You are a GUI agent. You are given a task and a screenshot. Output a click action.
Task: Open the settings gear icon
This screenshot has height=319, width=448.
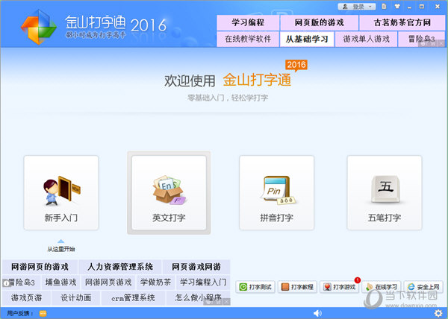click(438, 314)
